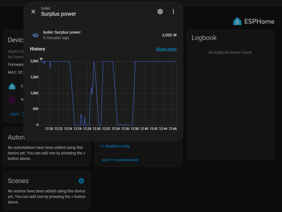
Task: Click the 12:30 time axis label
Action: [x=96, y=129]
